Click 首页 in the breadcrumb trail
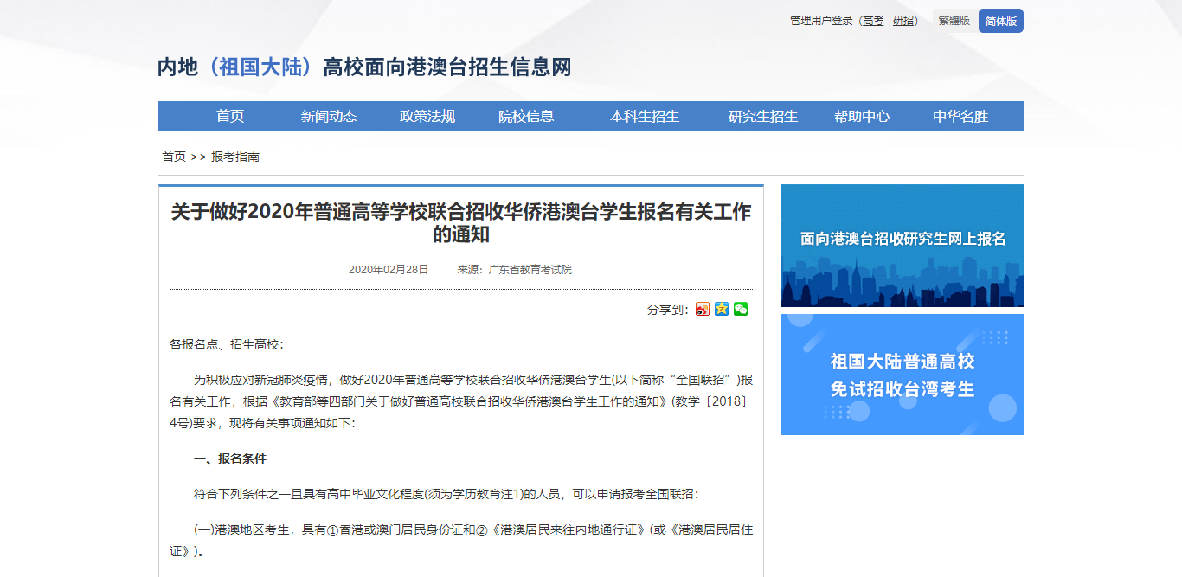Image resolution: width=1182 pixels, height=577 pixels. tap(174, 157)
